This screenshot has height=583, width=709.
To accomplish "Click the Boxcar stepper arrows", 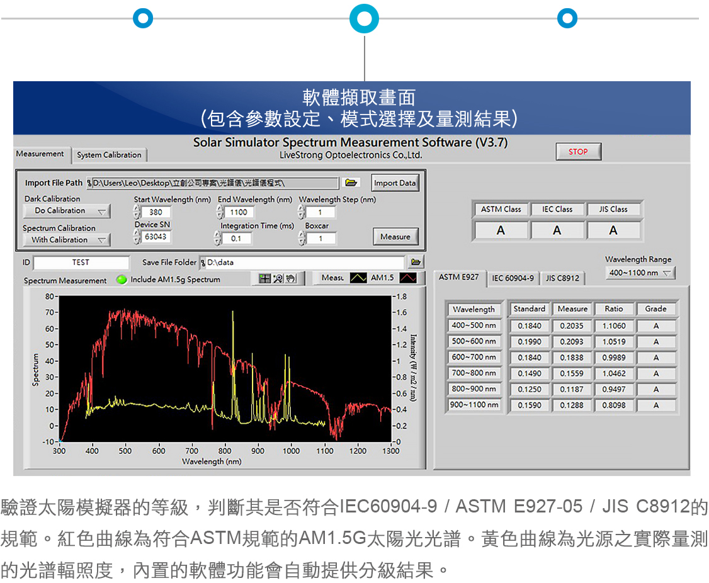I will pyautogui.click(x=302, y=238).
